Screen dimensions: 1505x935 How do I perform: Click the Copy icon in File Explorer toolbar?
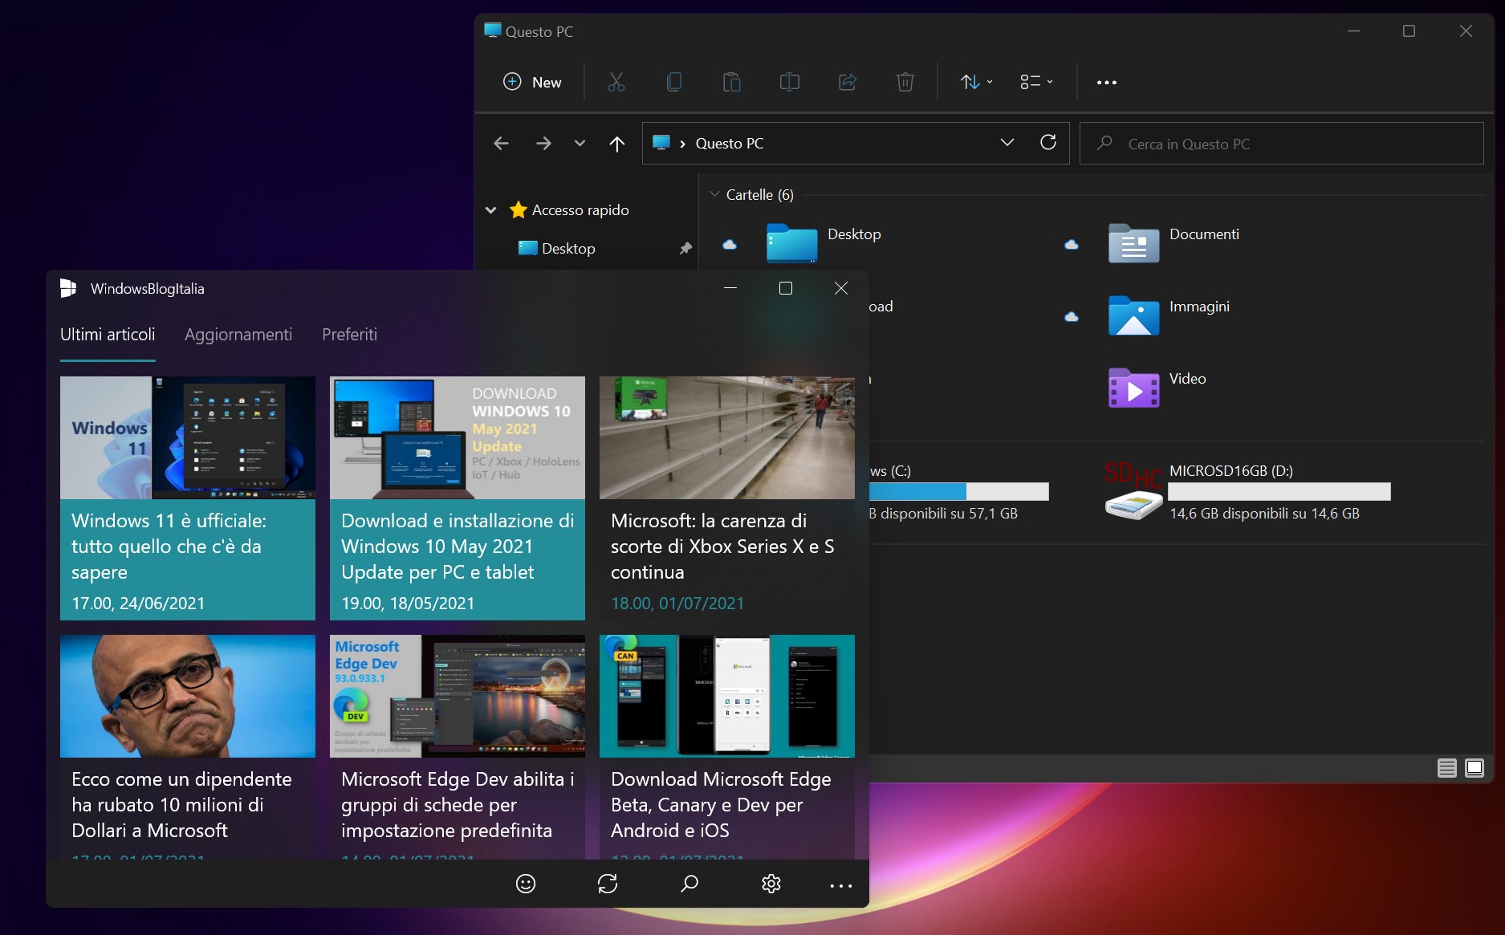[674, 82]
